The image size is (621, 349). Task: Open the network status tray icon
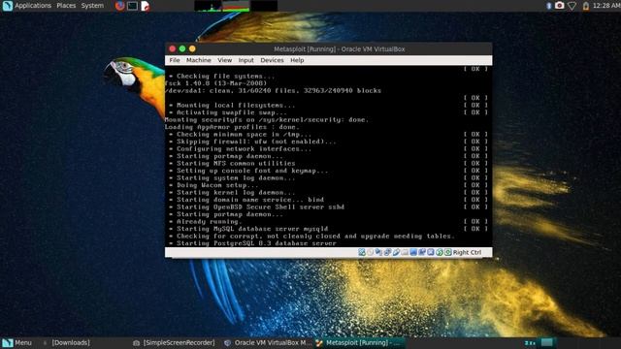[572, 6]
